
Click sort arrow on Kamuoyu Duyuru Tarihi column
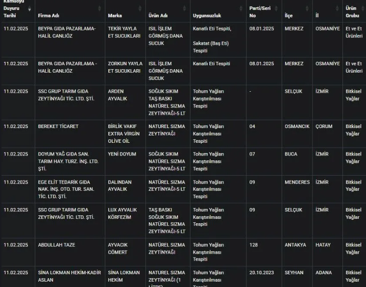coord(29,9)
